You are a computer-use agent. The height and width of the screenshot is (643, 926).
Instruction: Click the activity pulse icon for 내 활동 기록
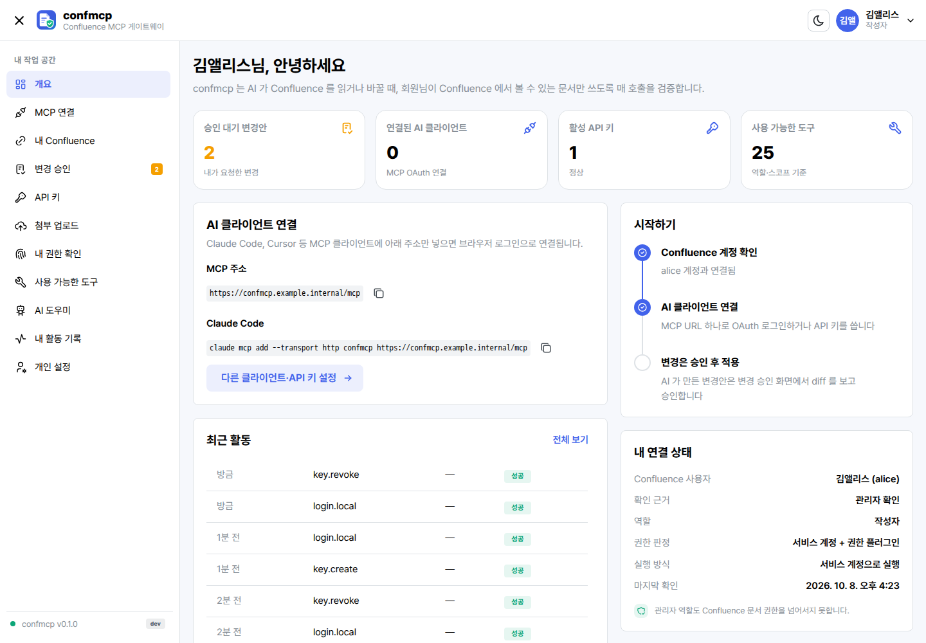point(21,339)
